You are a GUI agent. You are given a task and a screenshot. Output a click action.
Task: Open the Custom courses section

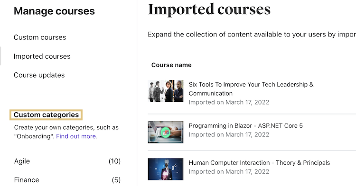click(x=40, y=37)
